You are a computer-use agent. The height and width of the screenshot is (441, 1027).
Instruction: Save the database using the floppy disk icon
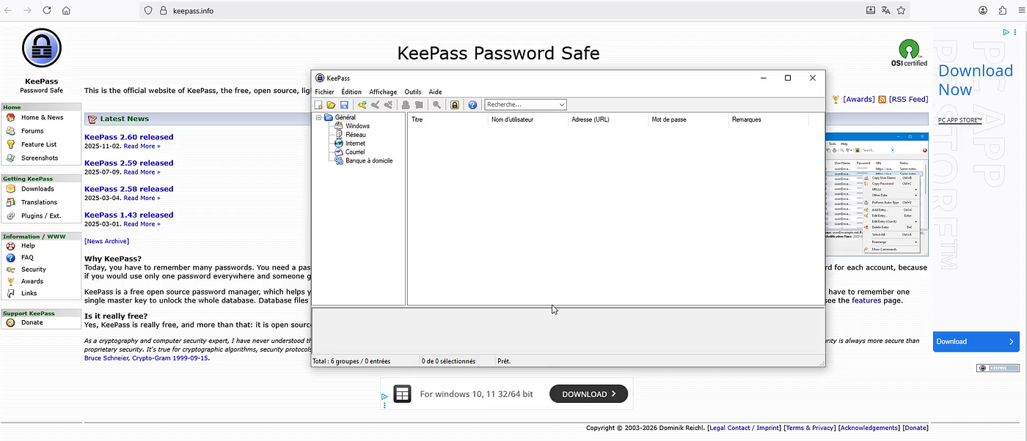(344, 105)
